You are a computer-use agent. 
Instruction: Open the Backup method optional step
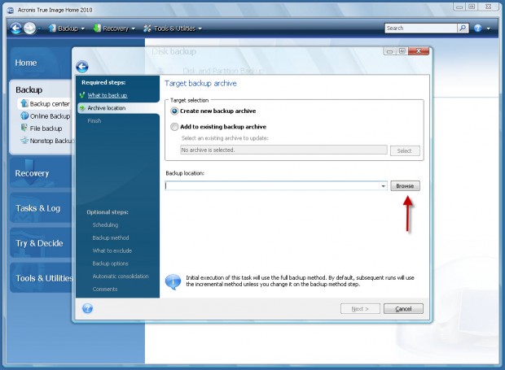[x=111, y=238]
